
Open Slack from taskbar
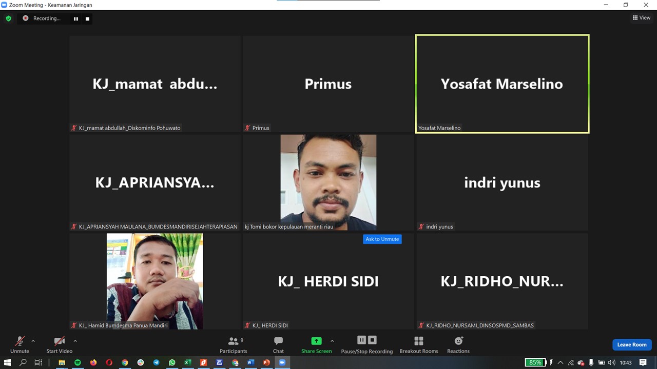pos(141,362)
